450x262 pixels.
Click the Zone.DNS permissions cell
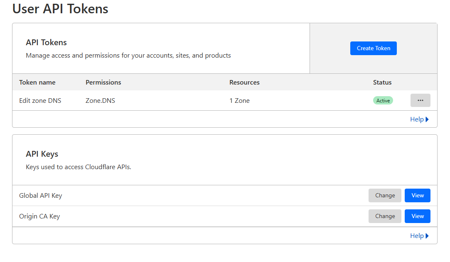click(100, 101)
